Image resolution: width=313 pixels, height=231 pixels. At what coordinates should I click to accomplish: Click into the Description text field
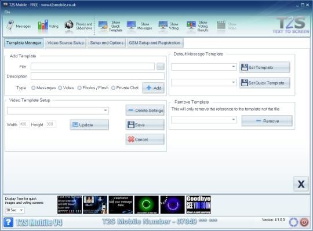[97, 76]
